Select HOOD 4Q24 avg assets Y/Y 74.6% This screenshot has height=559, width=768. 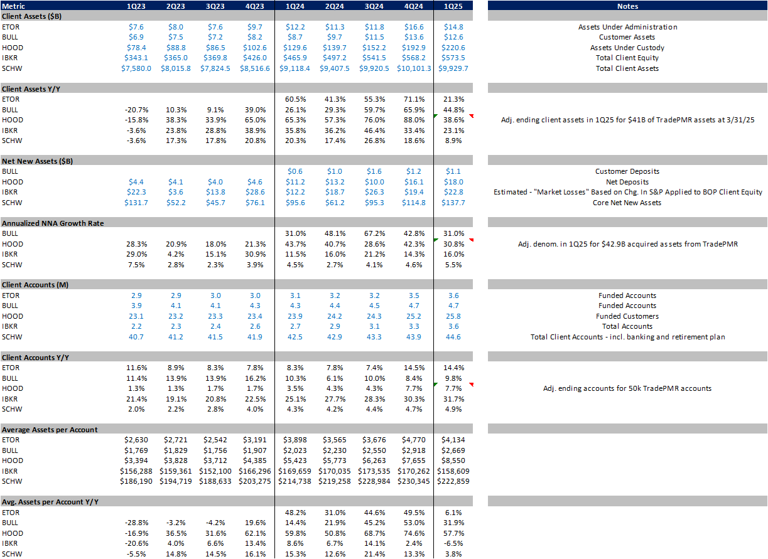pos(414,533)
